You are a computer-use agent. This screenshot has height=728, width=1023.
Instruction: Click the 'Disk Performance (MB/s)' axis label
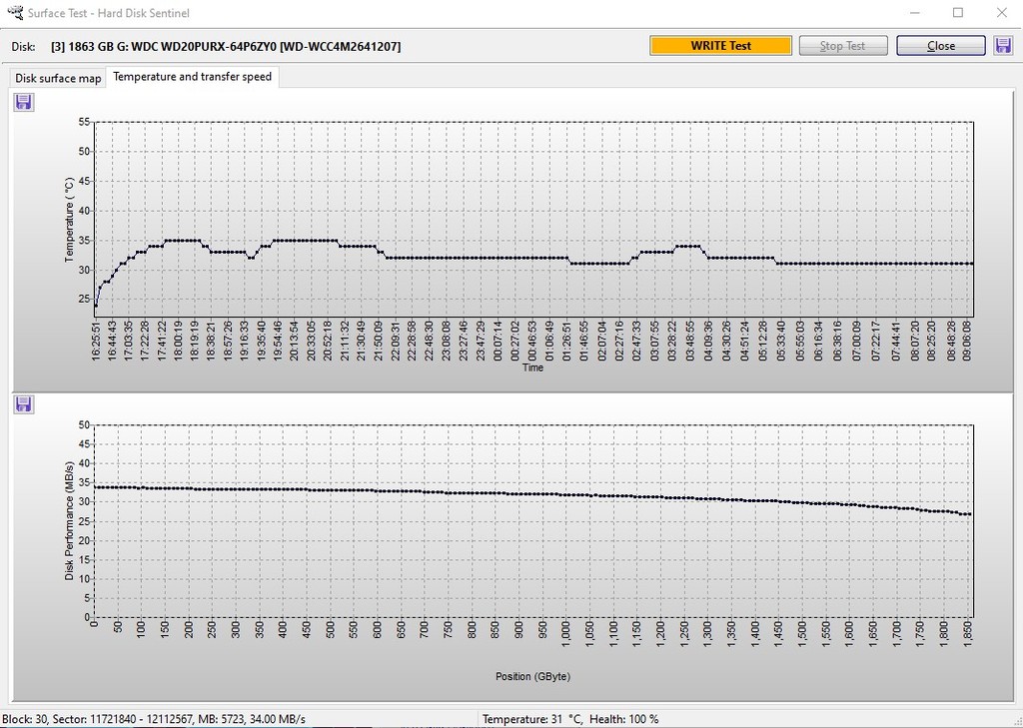coord(70,520)
